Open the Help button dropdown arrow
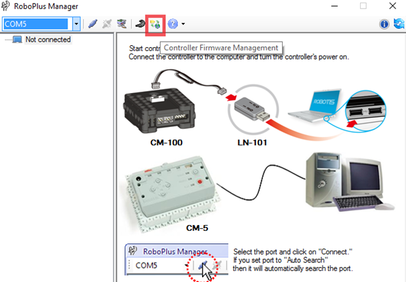The height and width of the screenshot is (282, 406). (183, 24)
